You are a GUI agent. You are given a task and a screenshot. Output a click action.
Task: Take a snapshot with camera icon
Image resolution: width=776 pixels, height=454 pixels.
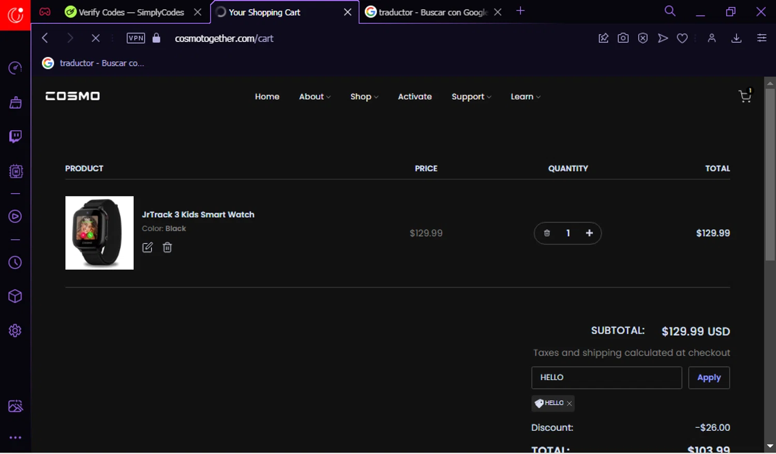(x=623, y=38)
